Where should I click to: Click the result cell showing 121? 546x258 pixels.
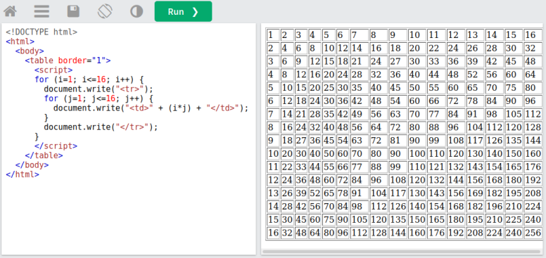(x=437, y=167)
